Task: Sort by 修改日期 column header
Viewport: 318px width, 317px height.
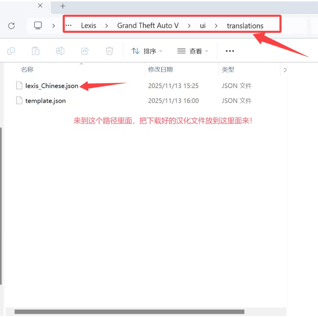Action: coord(160,69)
